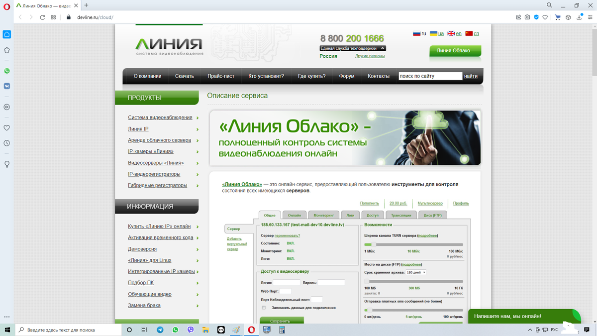This screenshot has width=597, height=336.
Task: Start Viber from the taskbar
Action: click(191, 330)
